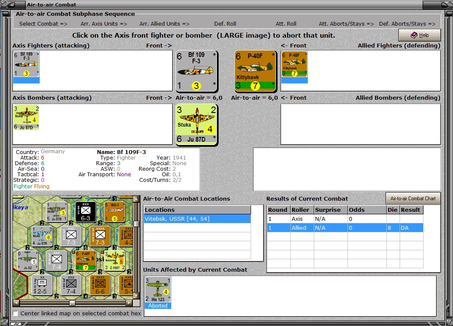
Task: Click the 2-5 engineer division counter on map
Action: click(x=42, y=285)
